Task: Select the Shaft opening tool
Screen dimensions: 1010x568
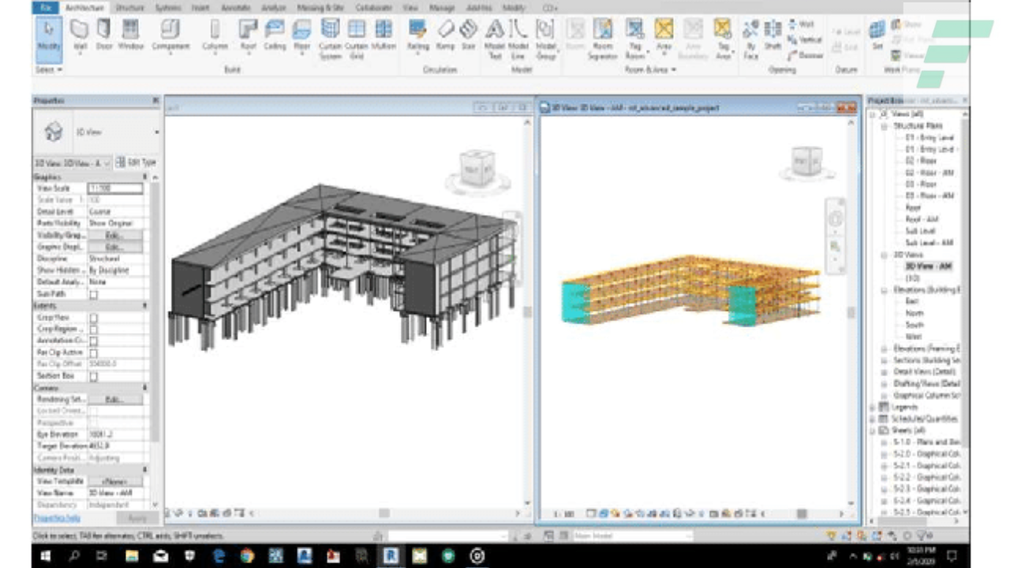Action: coord(772,36)
